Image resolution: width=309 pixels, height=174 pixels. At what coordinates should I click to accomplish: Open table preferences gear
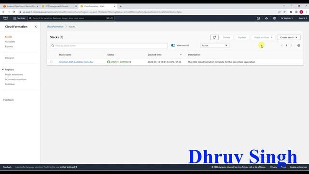pos(298,45)
